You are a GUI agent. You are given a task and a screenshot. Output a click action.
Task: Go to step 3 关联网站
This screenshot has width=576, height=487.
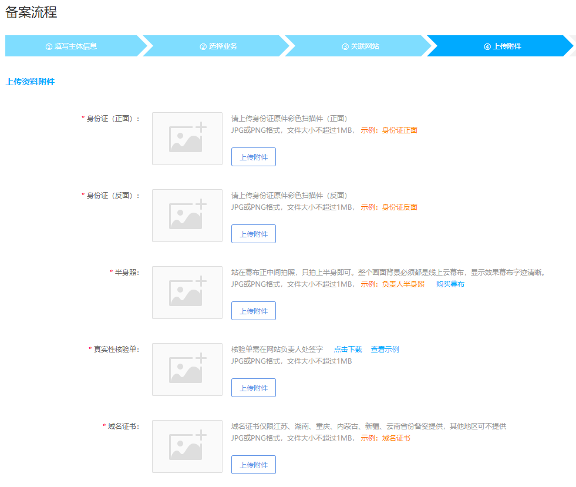coord(361,46)
